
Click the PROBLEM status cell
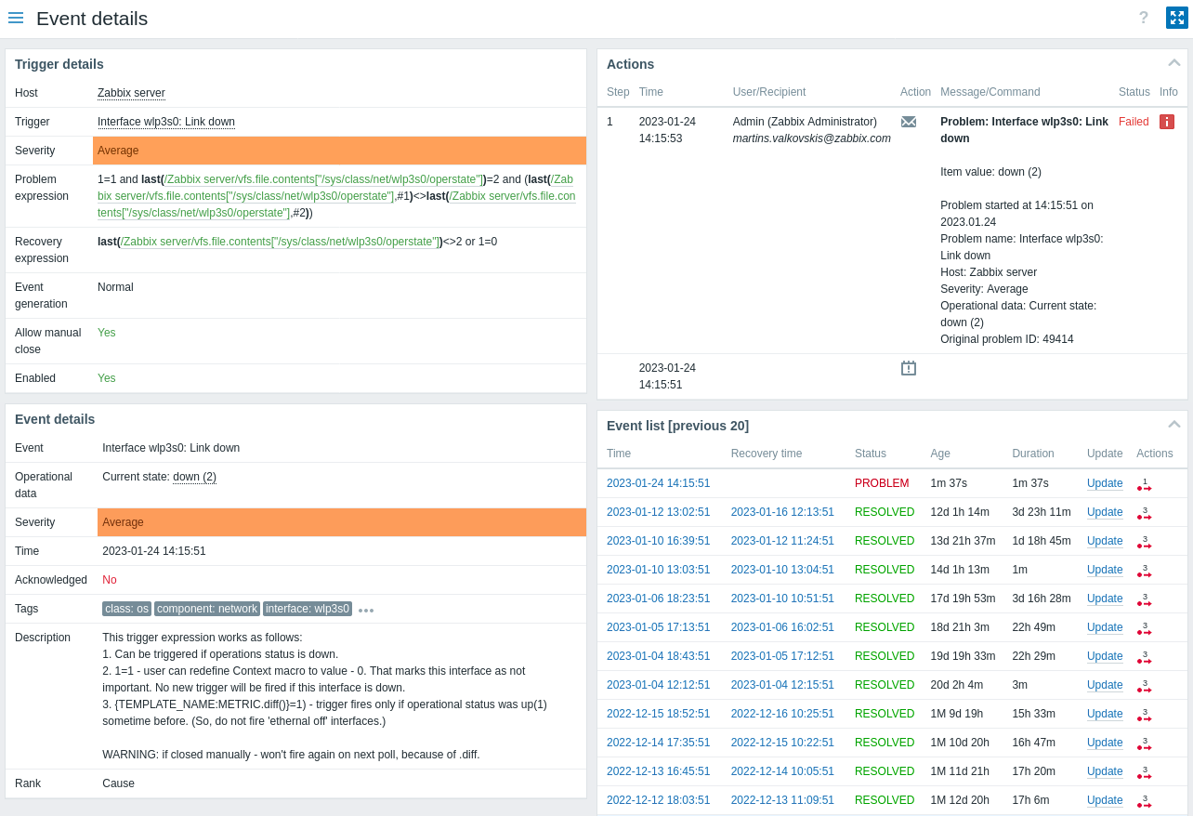coord(882,483)
